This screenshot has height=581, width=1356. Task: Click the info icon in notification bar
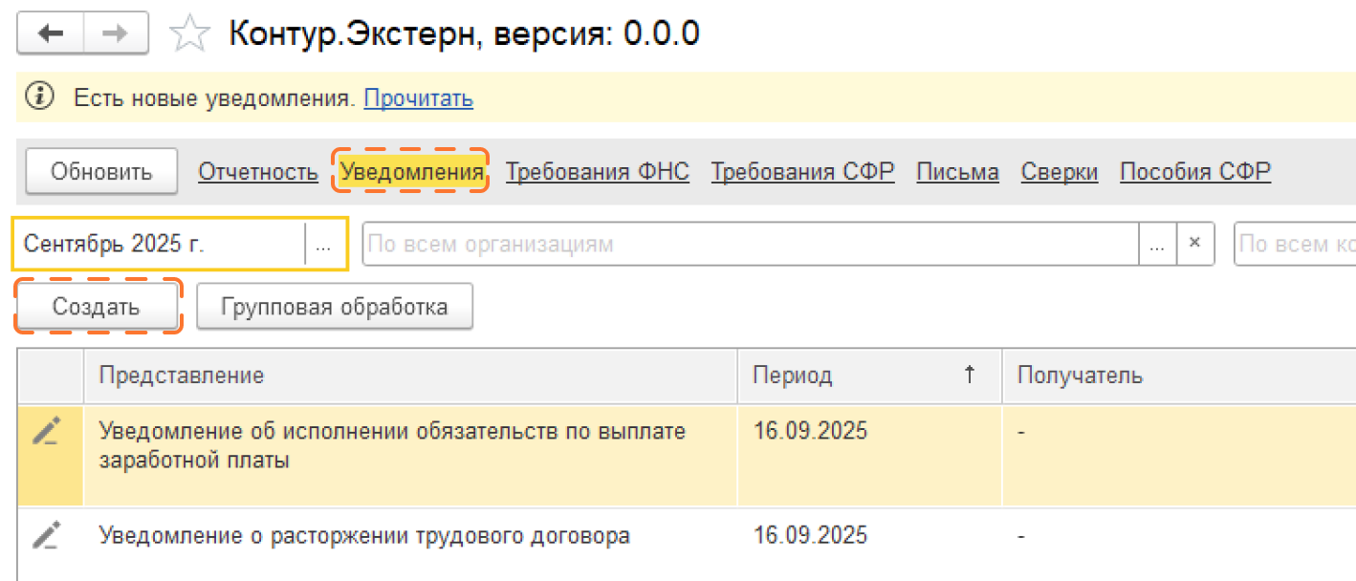[x=41, y=97]
